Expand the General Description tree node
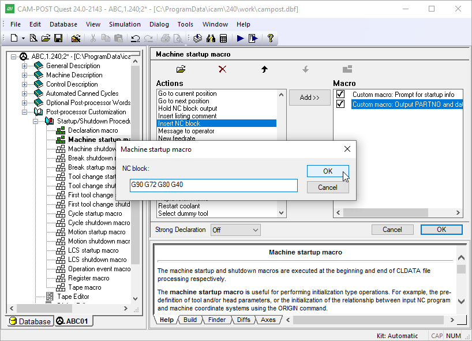Image resolution: width=472 pixels, height=341 pixels. pyautogui.click(x=24, y=66)
